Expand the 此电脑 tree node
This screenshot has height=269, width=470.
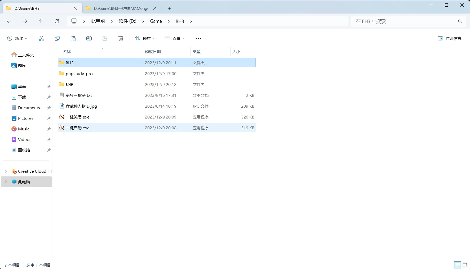pyautogui.click(x=6, y=182)
